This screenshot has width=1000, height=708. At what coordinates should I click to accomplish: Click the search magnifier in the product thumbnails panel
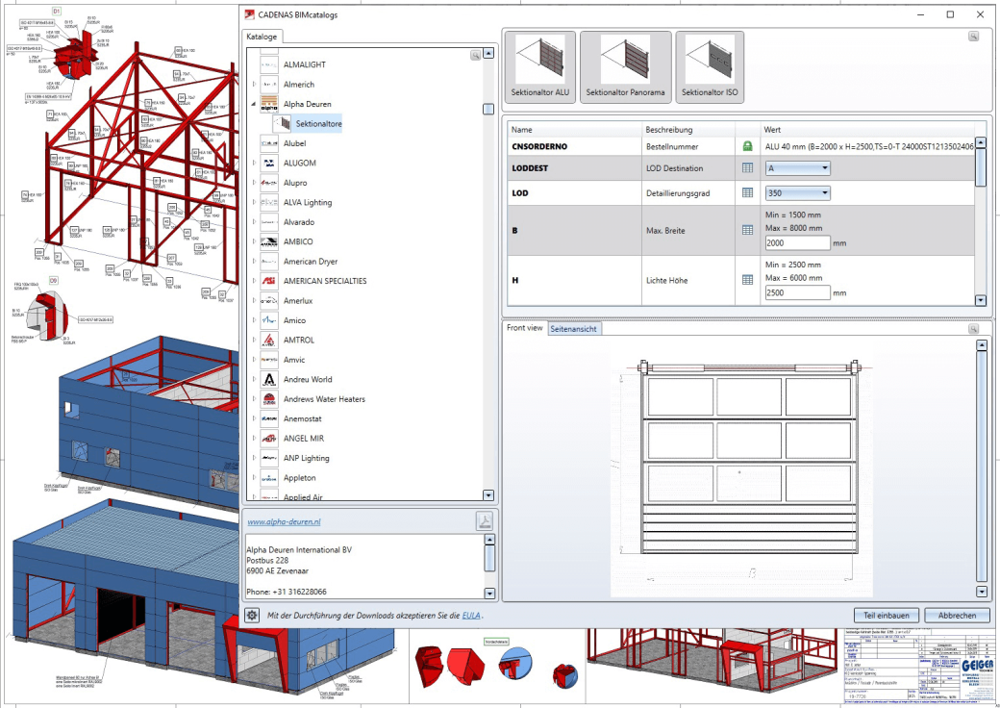coord(973,37)
